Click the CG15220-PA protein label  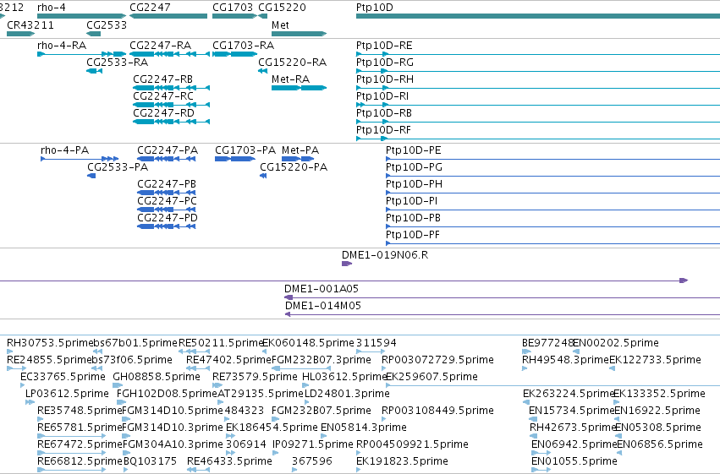coord(294,166)
